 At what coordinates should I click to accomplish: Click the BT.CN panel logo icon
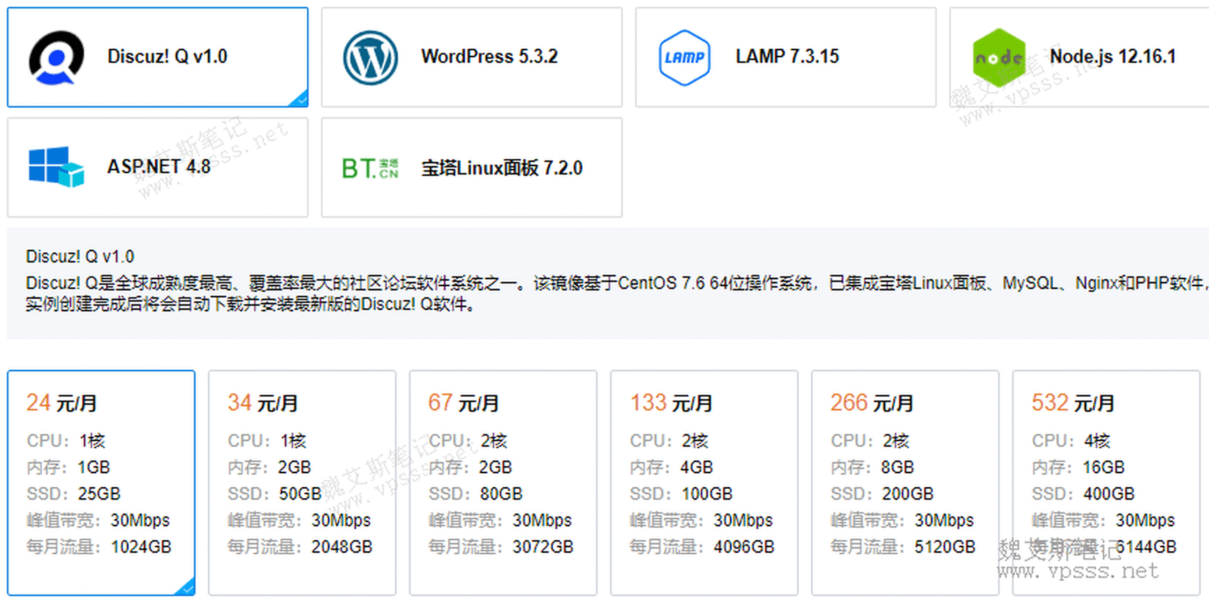[x=371, y=168]
